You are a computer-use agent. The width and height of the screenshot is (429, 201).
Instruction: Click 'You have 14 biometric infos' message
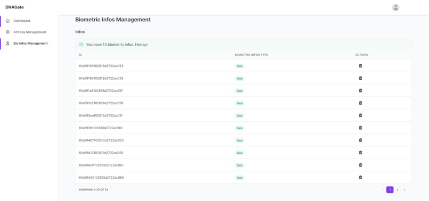click(x=117, y=44)
